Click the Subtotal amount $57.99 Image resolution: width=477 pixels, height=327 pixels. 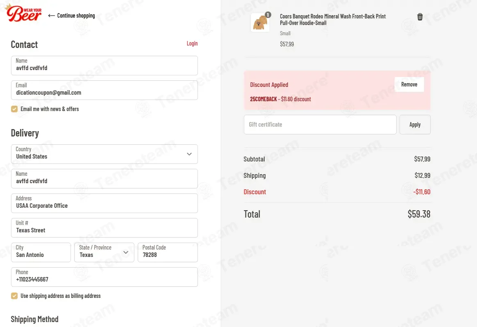(x=422, y=159)
